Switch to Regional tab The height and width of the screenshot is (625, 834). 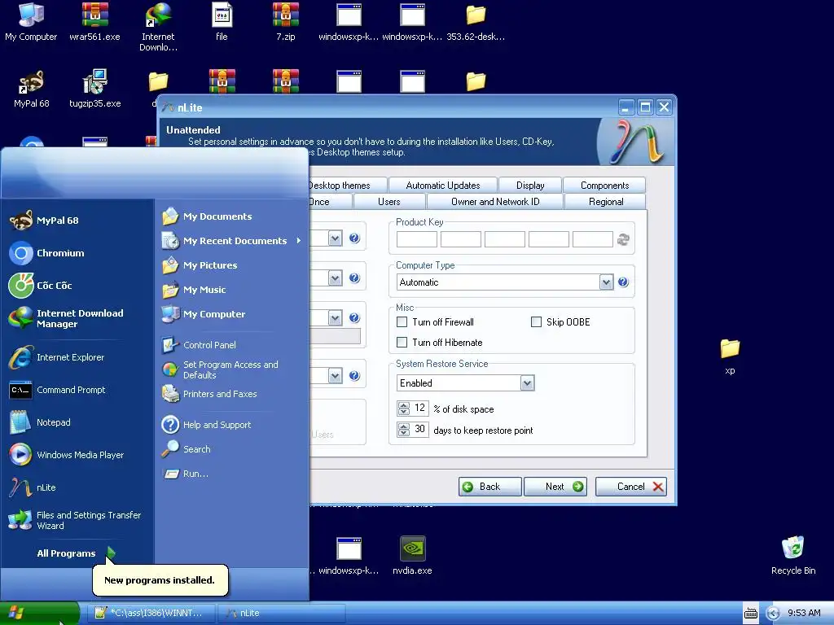click(x=606, y=202)
